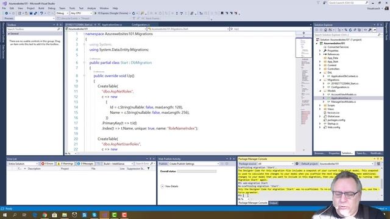Toggle pin on the Solution Explorer panel
The height and width of the screenshot is (219, 390).
click(x=378, y=25)
